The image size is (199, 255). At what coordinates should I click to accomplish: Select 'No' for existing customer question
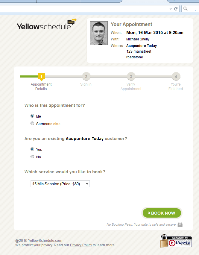click(32, 157)
